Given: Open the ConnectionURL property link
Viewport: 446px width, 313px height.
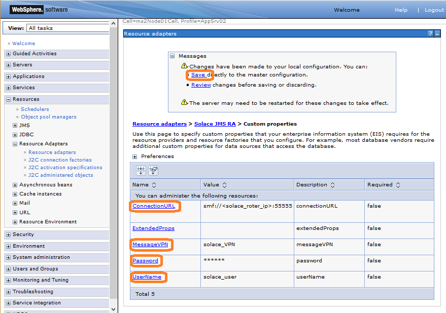Looking at the screenshot, I should [153, 206].
